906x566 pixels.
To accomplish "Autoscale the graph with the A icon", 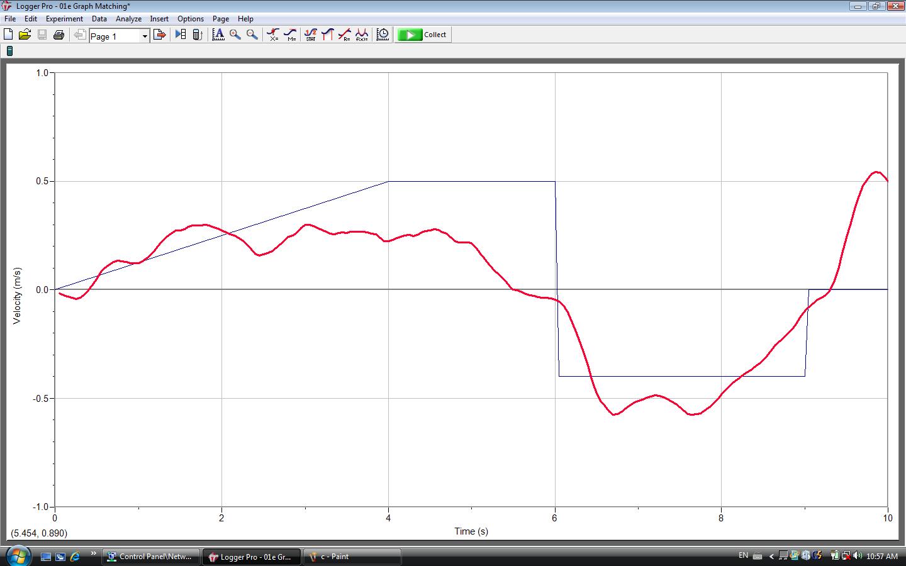I will pos(218,35).
